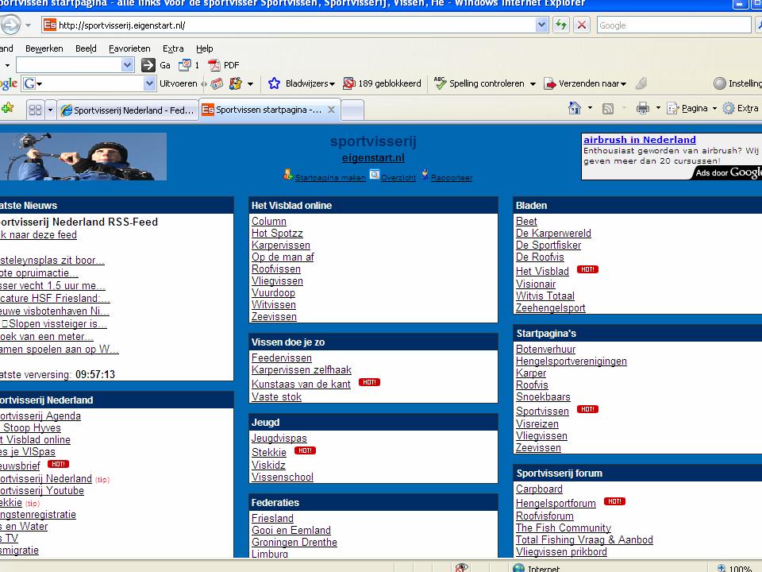Click the RSS feeds icon
Screen dimensions: 762x572
tap(608, 108)
